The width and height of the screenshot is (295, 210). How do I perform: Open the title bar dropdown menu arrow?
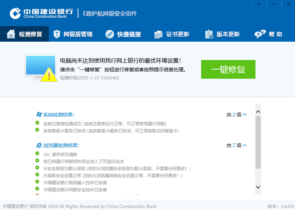coord(259,4)
